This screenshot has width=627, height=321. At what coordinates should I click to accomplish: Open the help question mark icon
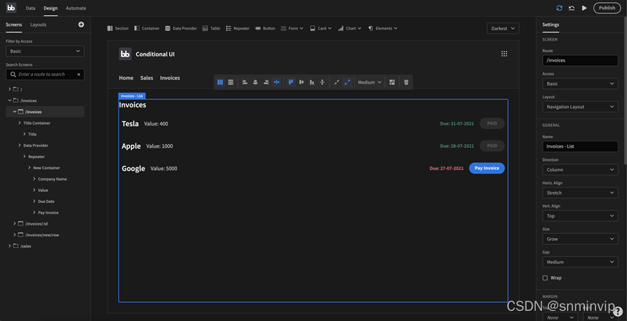[618, 310]
